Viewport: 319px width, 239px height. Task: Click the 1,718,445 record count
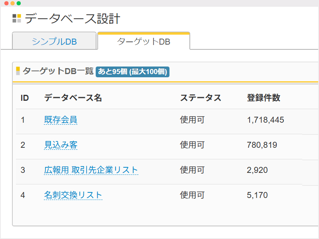(266, 120)
